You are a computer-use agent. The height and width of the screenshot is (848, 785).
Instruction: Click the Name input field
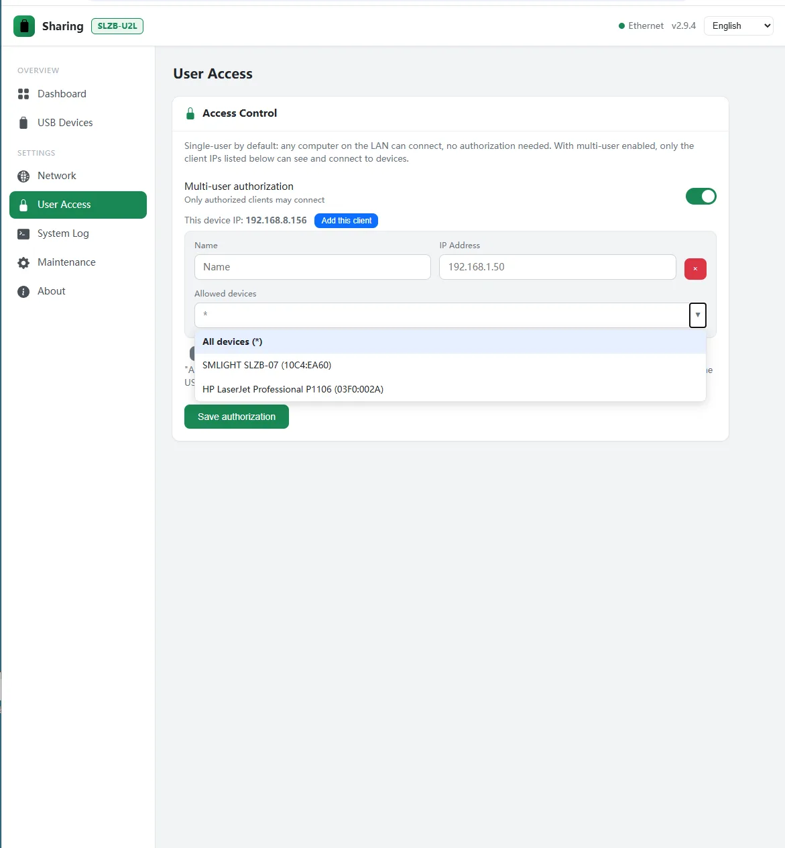point(312,267)
